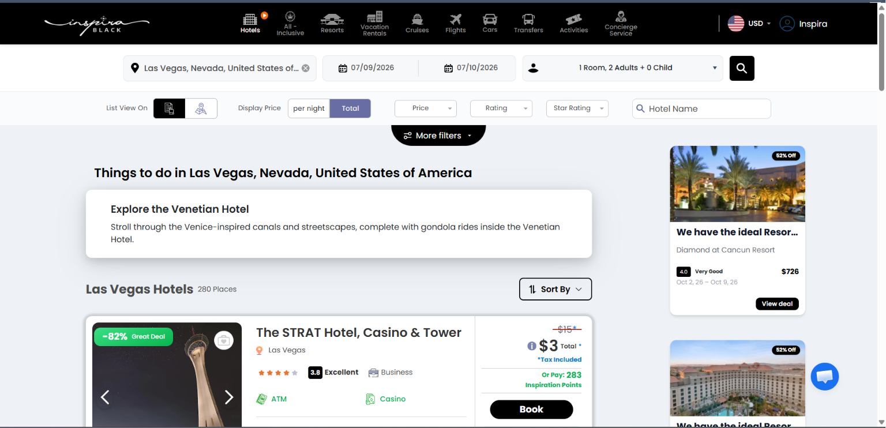Click the Explore the Venetian Hotel card
This screenshot has width=886, height=428.
pyautogui.click(x=339, y=224)
